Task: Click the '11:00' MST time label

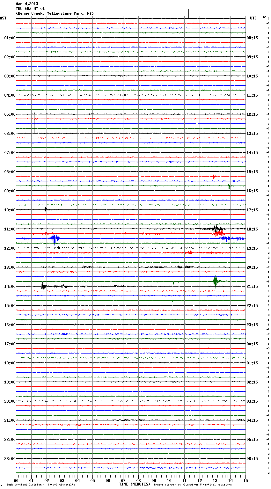Action: click(x=10, y=229)
